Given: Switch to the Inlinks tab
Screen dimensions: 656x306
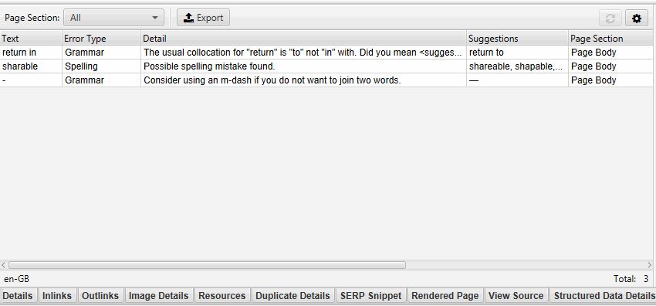Looking at the screenshot, I should pyautogui.click(x=57, y=295).
